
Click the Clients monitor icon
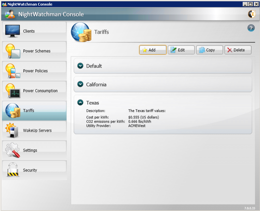(x=13, y=31)
